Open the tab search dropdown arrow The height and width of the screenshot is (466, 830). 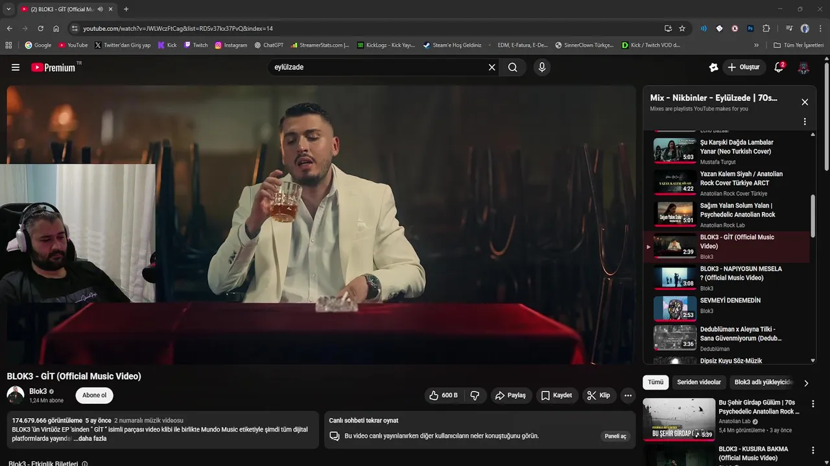(8, 9)
